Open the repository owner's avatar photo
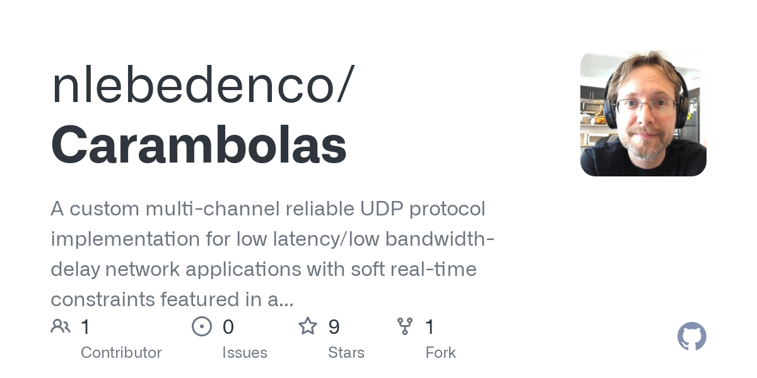757x378 pixels. coord(643,113)
